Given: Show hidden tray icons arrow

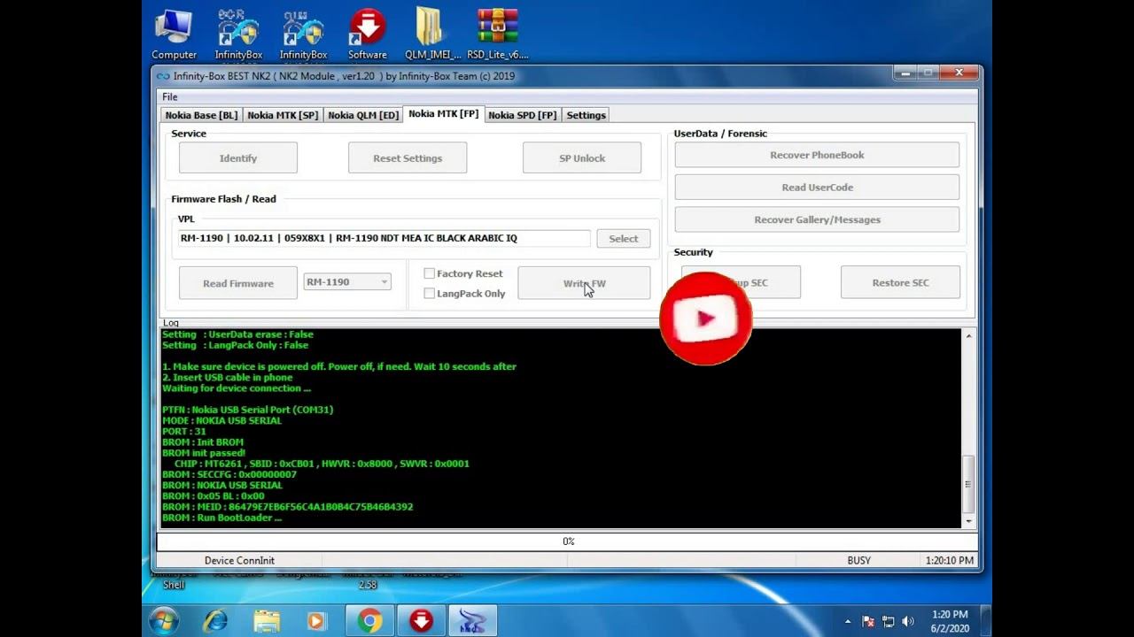Looking at the screenshot, I should (848, 621).
